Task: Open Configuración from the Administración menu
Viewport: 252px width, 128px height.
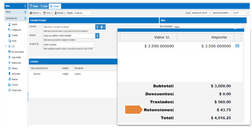Action: pos(16,30)
